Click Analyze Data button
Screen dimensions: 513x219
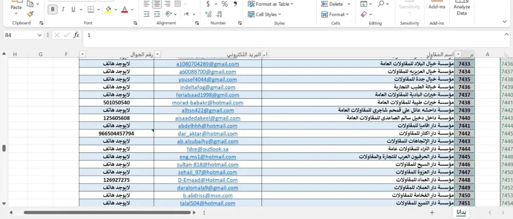462,8
